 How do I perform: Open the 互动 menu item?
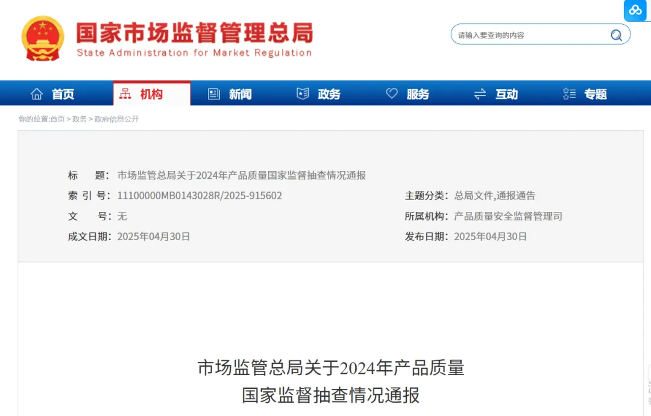[x=508, y=93]
